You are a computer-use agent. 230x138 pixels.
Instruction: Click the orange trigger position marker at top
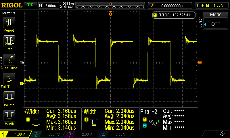click(x=110, y=14)
